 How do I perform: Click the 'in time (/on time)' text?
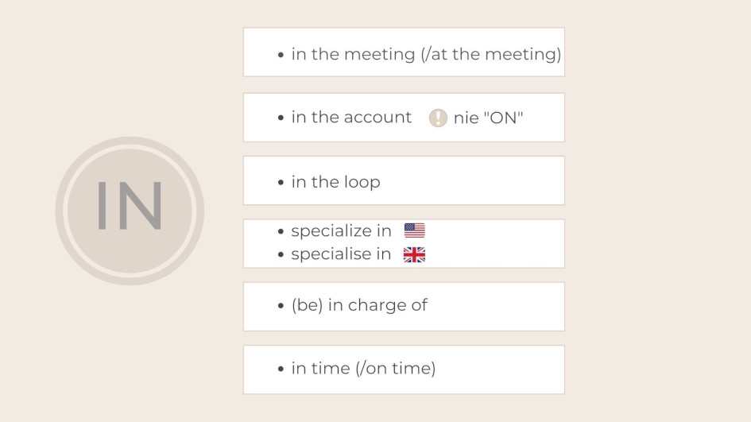pyautogui.click(x=363, y=369)
